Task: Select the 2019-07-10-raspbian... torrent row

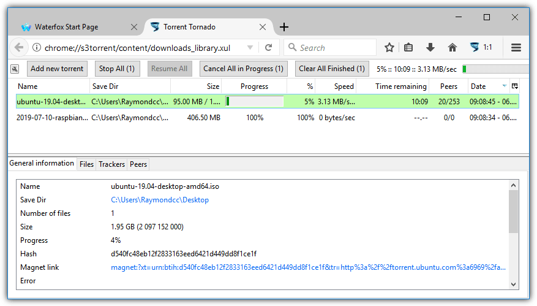Action: click(268, 118)
